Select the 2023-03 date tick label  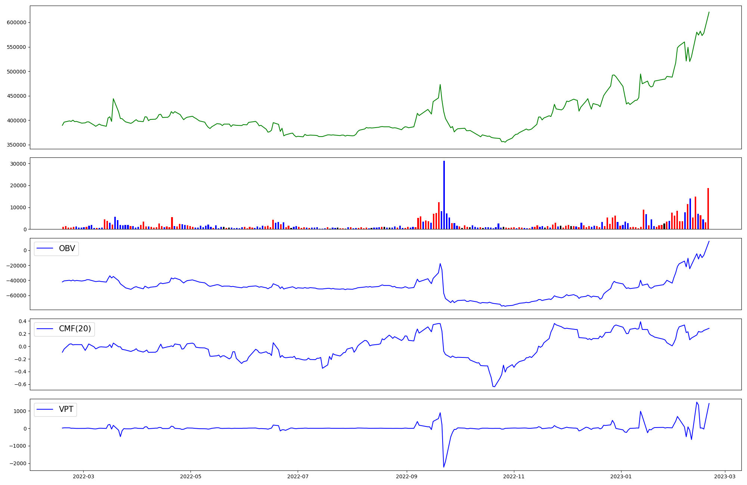(x=725, y=476)
